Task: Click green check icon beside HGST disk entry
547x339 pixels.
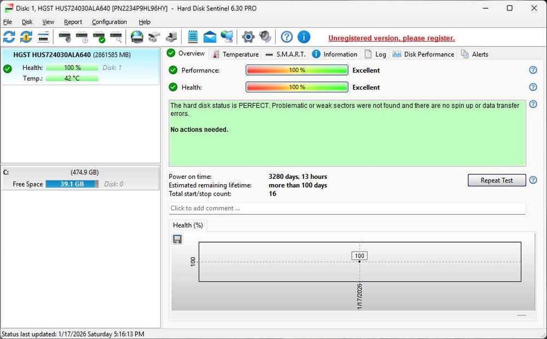Action: (x=8, y=69)
